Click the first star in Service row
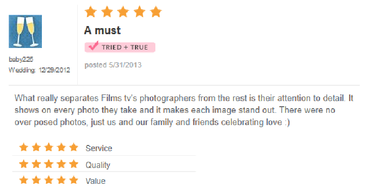The height and width of the screenshot is (194, 368). tap(24, 148)
